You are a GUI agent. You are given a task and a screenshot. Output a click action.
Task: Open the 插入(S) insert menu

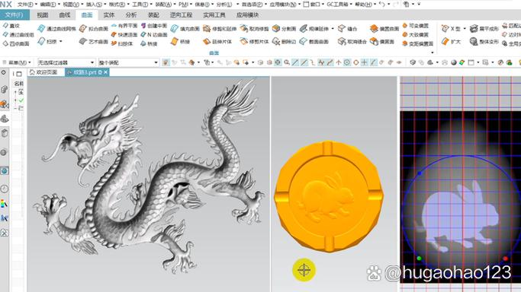click(x=95, y=5)
